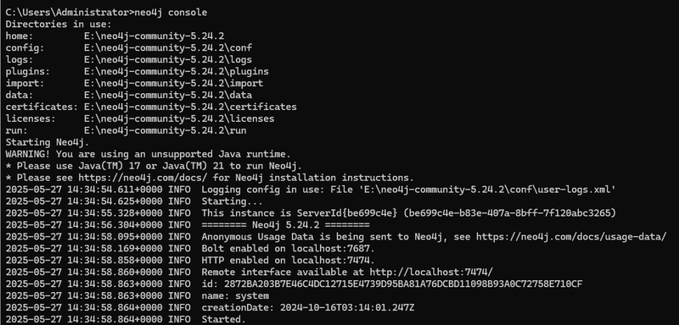Click the config directory conf path
The width and height of the screenshot is (679, 325).
(x=168, y=48)
